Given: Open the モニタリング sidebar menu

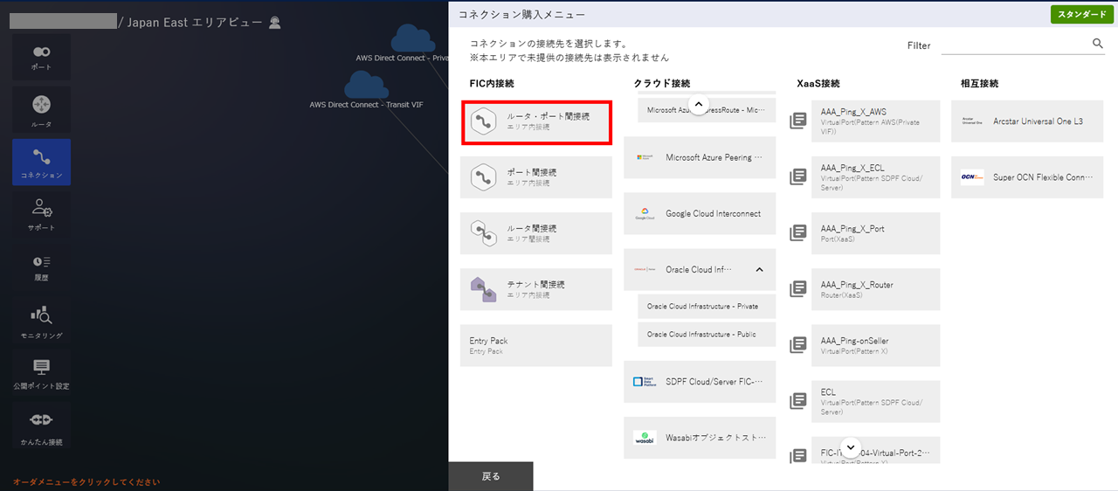Looking at the screenshot, I should 41,322.
